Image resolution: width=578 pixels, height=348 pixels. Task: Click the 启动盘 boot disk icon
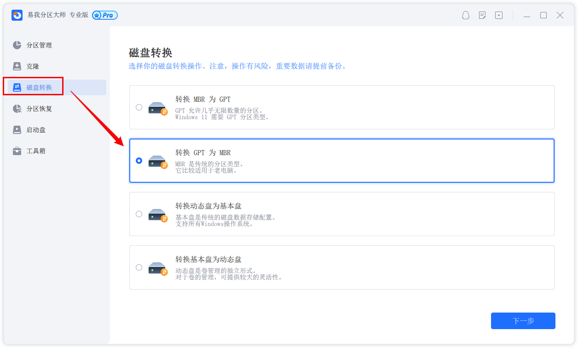click(x=17, y=130)
